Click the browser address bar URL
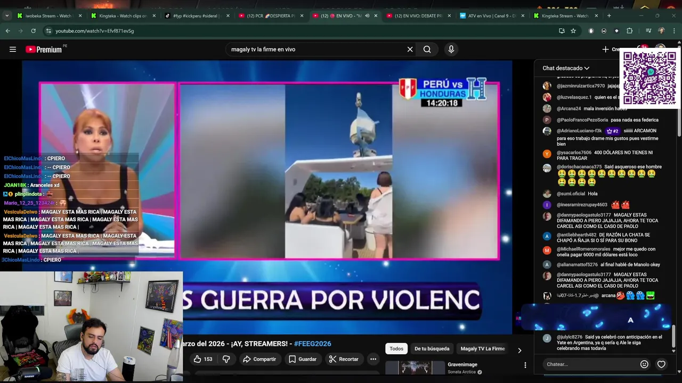The image size is (682, 383). (x=95, y=31)
